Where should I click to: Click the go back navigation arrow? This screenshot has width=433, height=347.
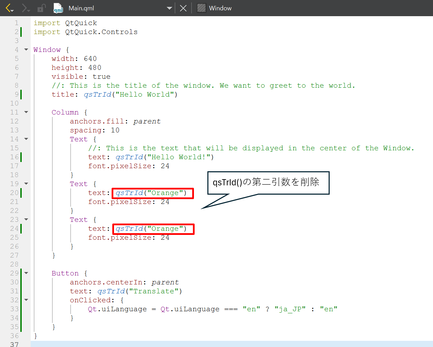[x=9, y=8]
